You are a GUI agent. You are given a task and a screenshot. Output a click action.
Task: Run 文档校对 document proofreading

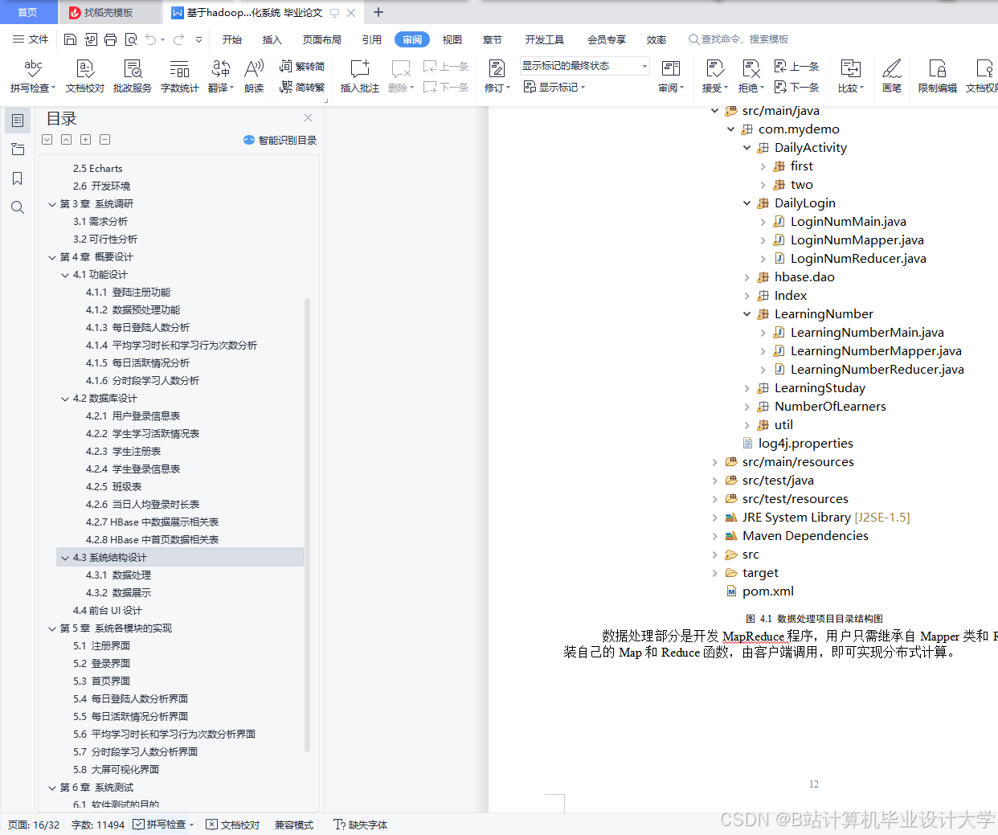point(84,76)
